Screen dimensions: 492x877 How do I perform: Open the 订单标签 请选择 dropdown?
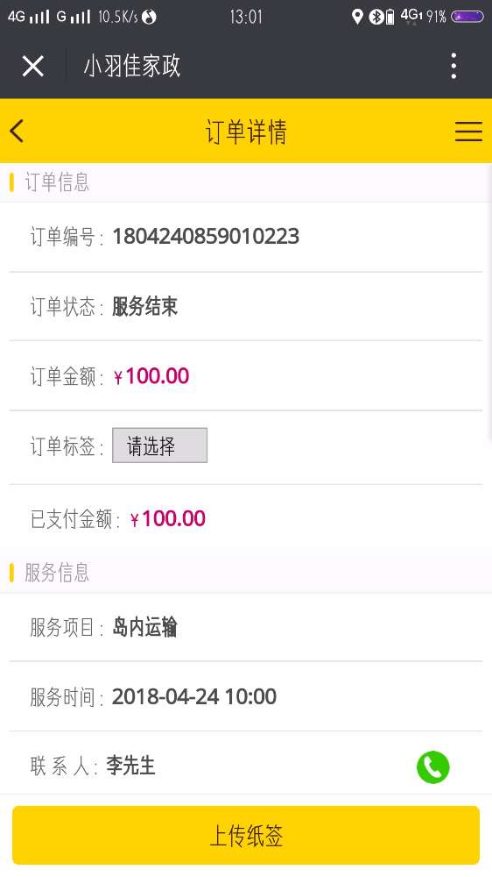[x=159, y=446]
